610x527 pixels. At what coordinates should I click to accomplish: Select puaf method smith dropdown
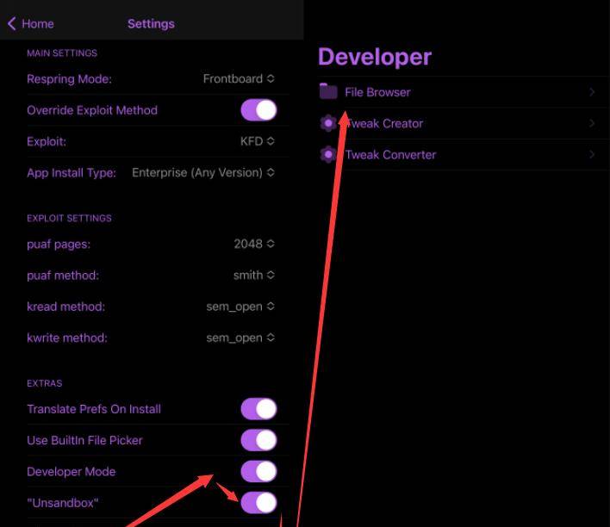pos(253,276)
